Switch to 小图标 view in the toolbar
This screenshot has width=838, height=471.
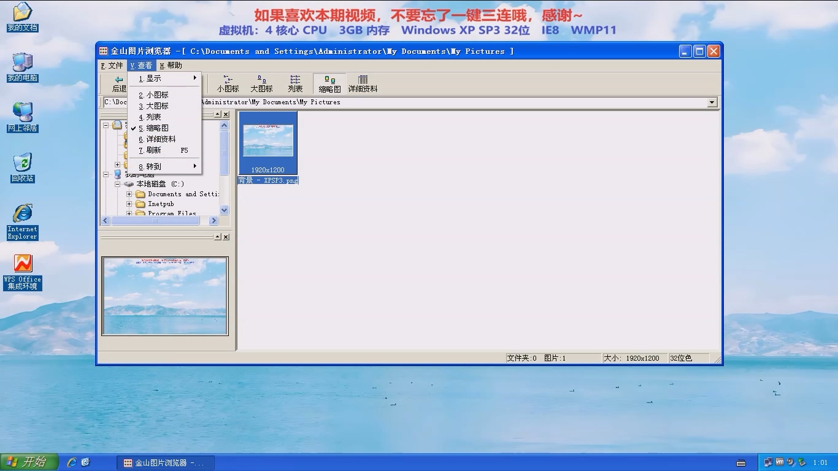228,84
